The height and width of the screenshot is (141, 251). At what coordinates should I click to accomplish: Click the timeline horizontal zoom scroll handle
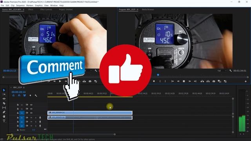pos(115,134)
